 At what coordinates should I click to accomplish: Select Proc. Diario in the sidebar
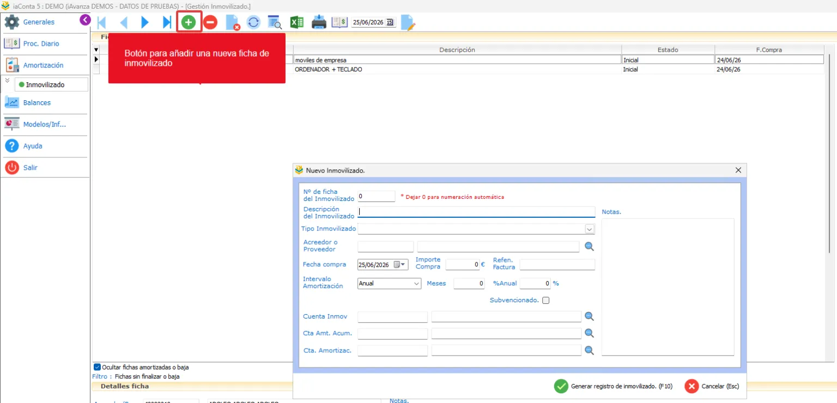click(41, 44)
